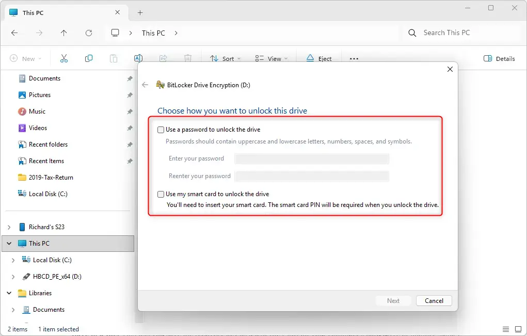Click the Cut scissors icon in toolbar
Screen dimensions: 527x336
click(64, 58)
